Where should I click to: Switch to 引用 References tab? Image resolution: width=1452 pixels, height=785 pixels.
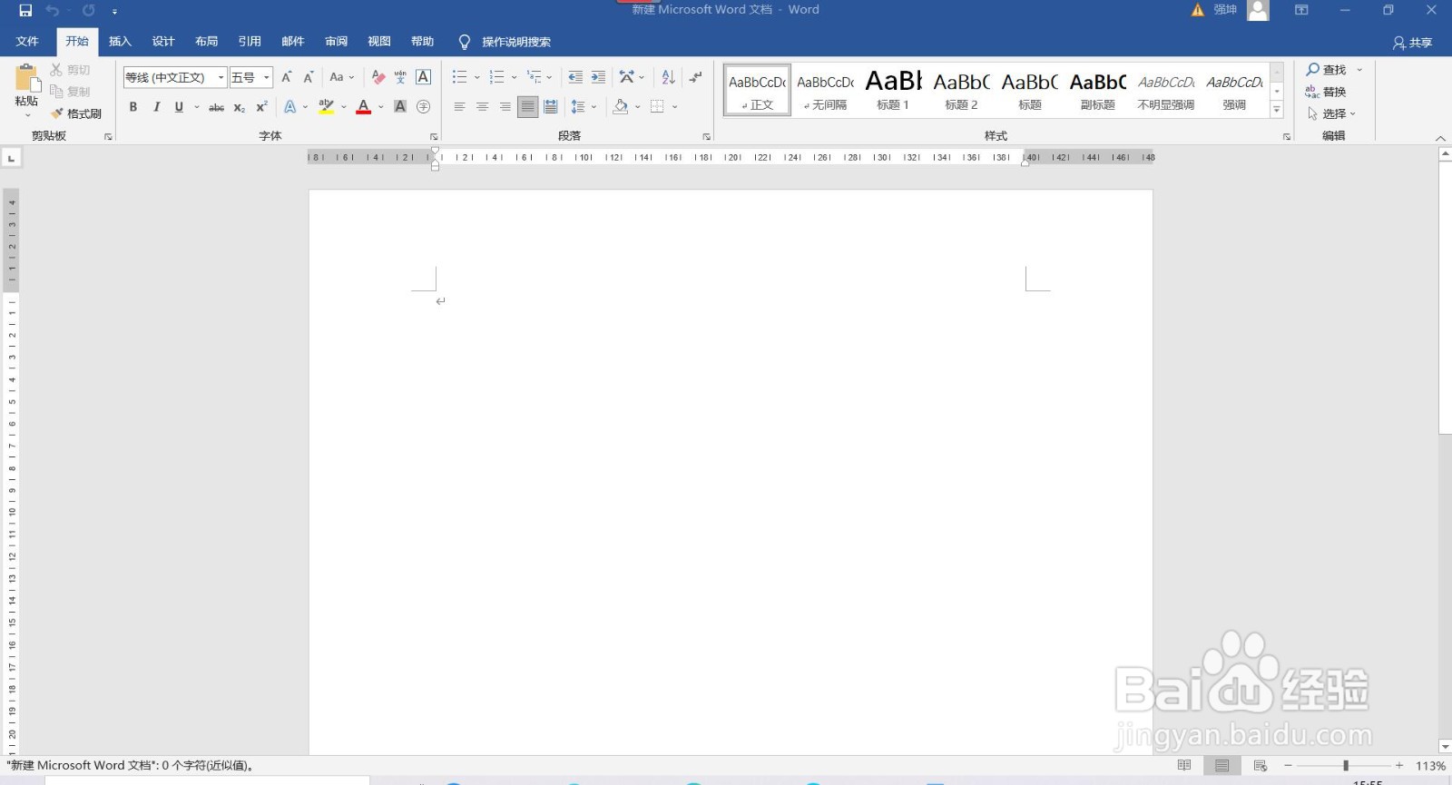[250, 42]
